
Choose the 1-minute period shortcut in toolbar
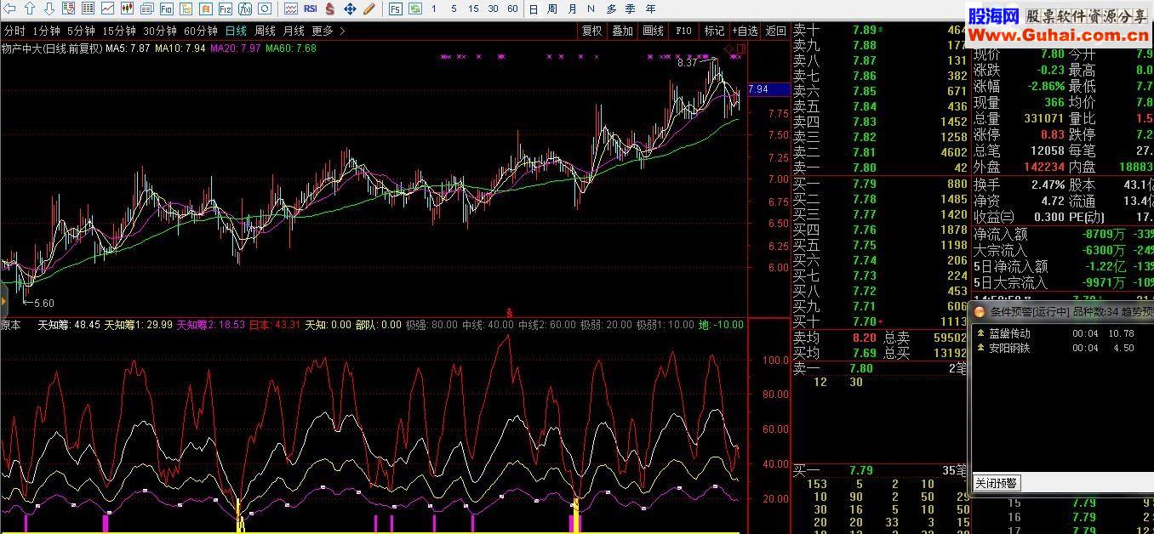click(434, 9)
